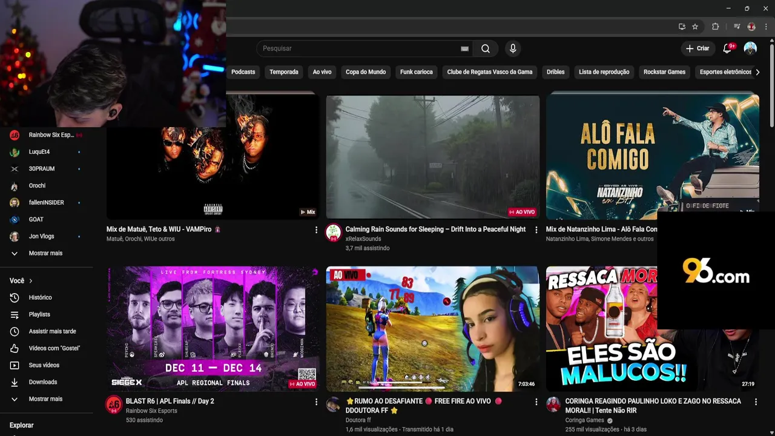Open media control icon in browser toolbar
This screenshot has height=436, width=775.
pos(737,27)
